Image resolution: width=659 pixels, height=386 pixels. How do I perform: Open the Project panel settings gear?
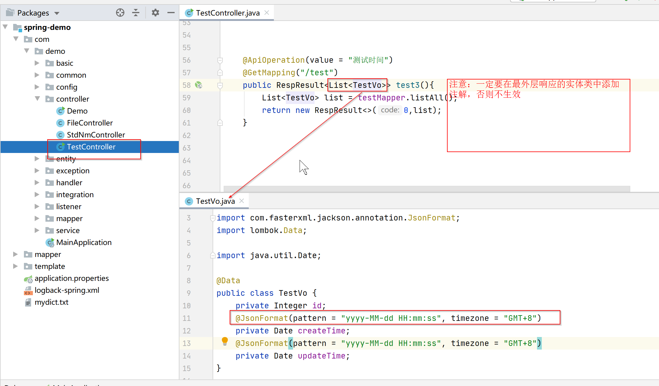[155, 13]
